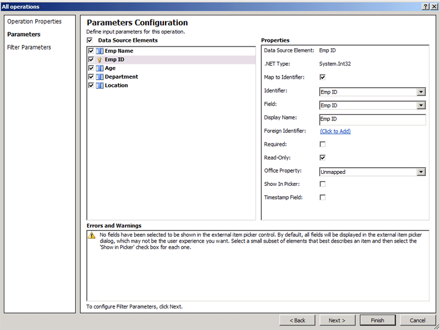440x330 pixels.
Task: Go to Filter Parameters page
Action: click(29, 47)
